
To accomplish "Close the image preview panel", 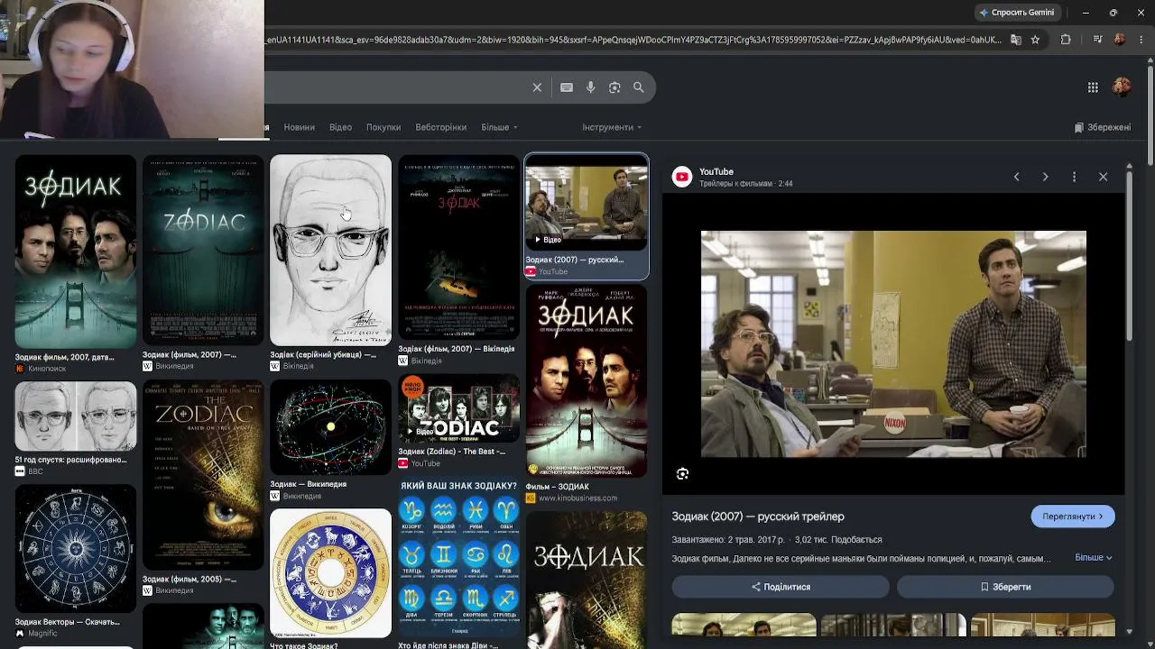I will [1103, 177].
